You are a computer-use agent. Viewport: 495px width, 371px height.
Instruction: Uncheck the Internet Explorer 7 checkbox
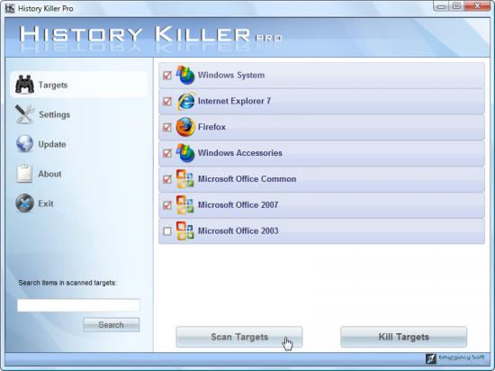[167, 101]
